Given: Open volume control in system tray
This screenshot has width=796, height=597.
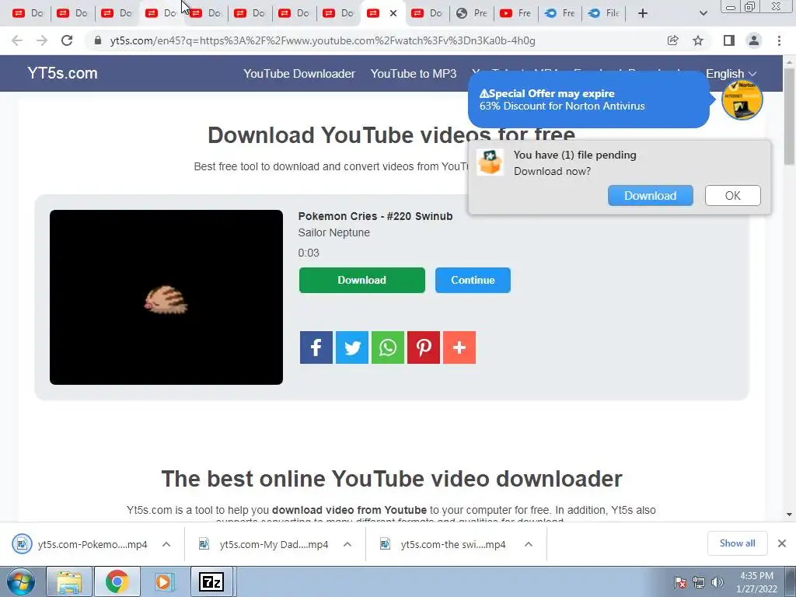Looking at the screenshot, I should (x=717, y=582).
